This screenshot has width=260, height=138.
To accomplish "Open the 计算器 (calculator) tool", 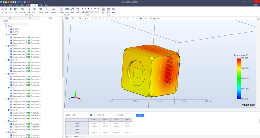I will (61, 10).
